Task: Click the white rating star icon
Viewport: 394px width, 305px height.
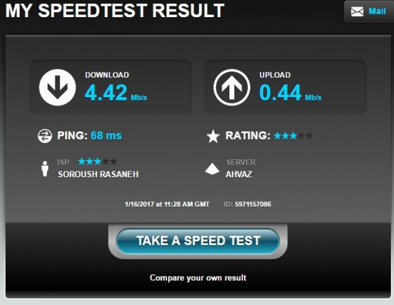Action: (x=213, y=136)
